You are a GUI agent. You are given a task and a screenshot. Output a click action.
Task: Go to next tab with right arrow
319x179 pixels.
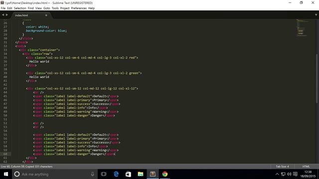7,15
